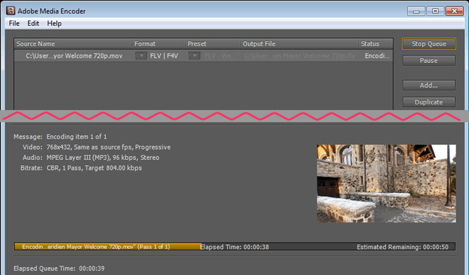Image resolution: width=469 pixels, height=275 pixels.
Task: Click the Add... button
Action: pos(429,86)
